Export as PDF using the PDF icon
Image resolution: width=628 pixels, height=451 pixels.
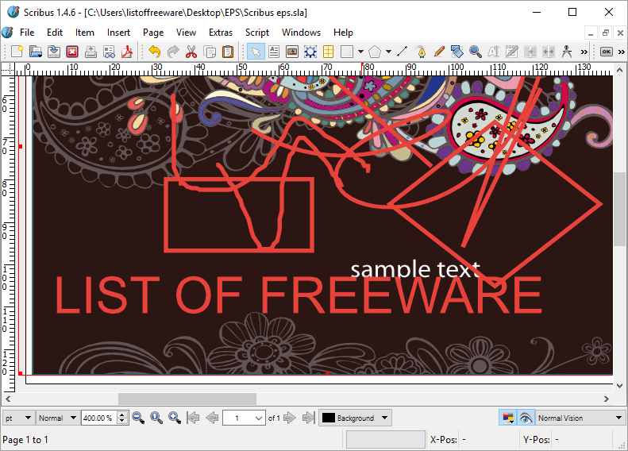click(x=127, y=52)
